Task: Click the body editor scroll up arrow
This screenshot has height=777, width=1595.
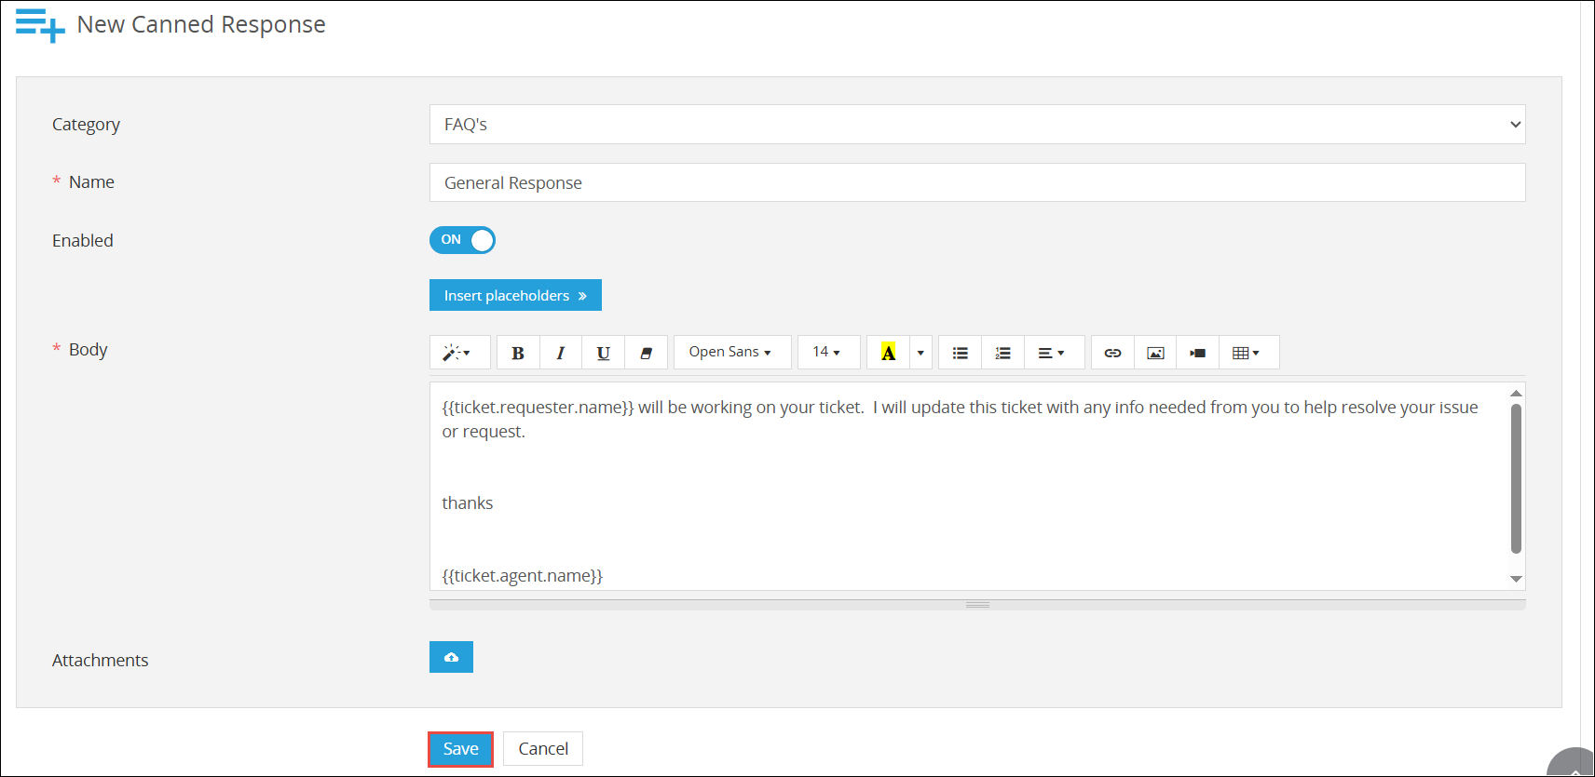Action: click(1516, 394)
